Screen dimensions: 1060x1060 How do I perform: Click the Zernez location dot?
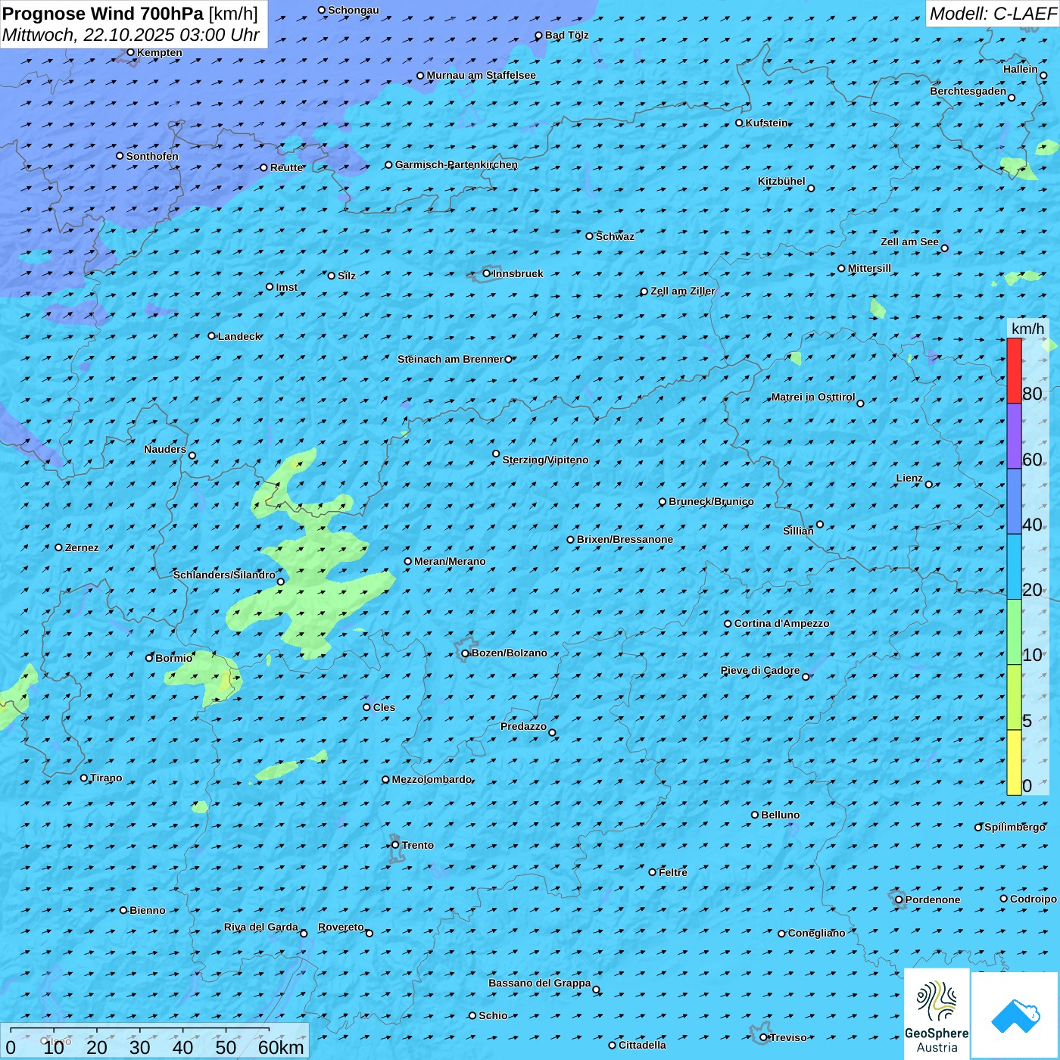[59, 547]
